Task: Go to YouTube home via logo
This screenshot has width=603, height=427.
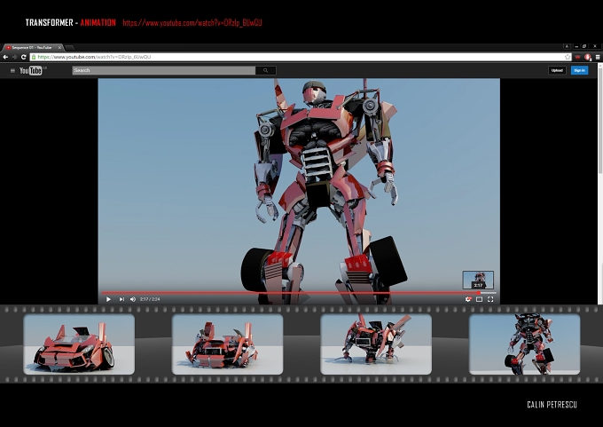Action: [x=31, y=70]
